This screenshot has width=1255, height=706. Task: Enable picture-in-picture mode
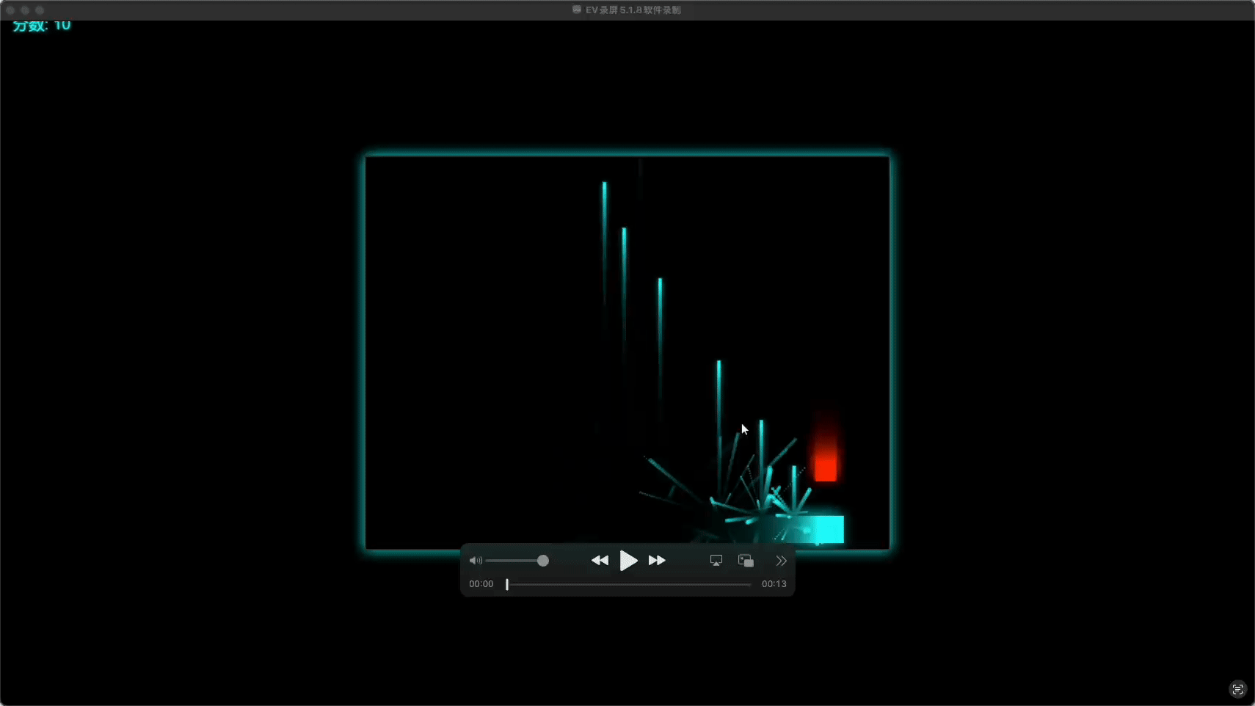[746, 561]
